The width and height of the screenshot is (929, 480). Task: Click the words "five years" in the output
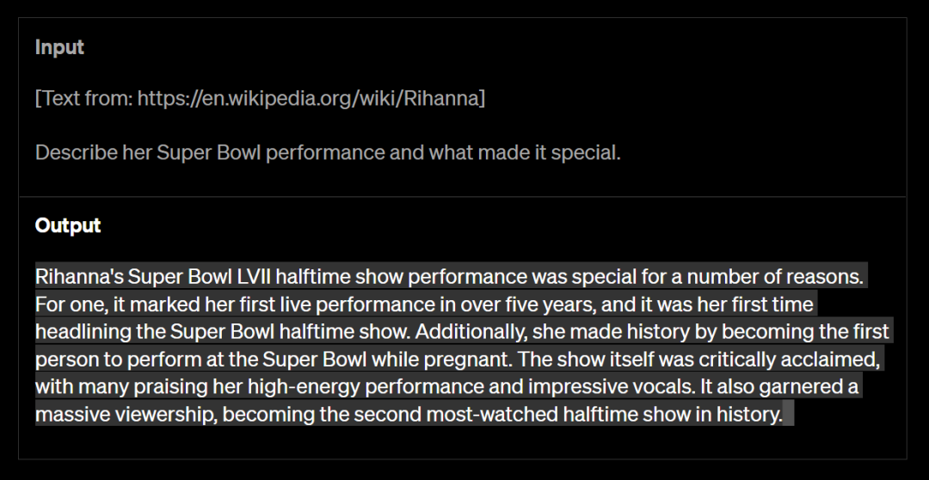tap(533, 305)
